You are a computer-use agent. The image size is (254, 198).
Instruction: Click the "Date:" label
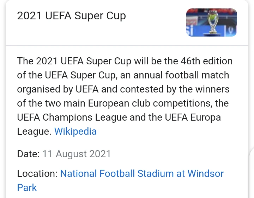tap(28, 154)
